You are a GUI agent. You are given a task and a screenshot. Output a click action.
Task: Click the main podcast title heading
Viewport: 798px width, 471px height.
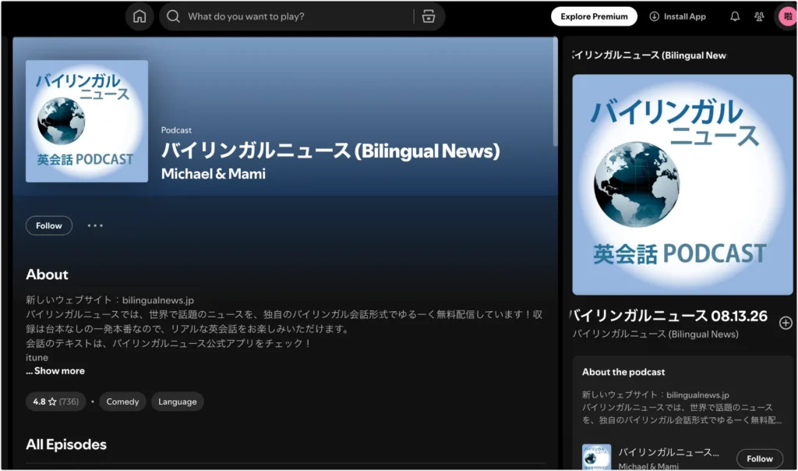click(x=330, y=151)
